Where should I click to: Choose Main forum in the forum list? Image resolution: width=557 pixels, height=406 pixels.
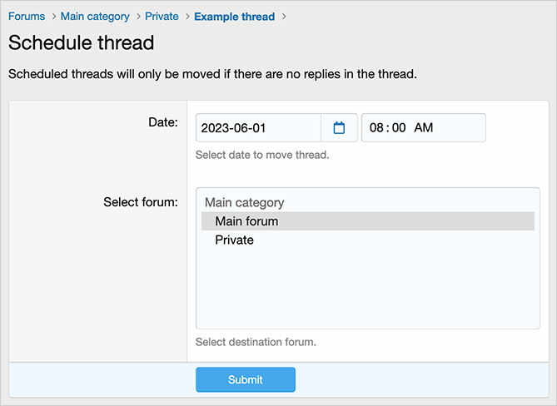(x=246, y=221)
